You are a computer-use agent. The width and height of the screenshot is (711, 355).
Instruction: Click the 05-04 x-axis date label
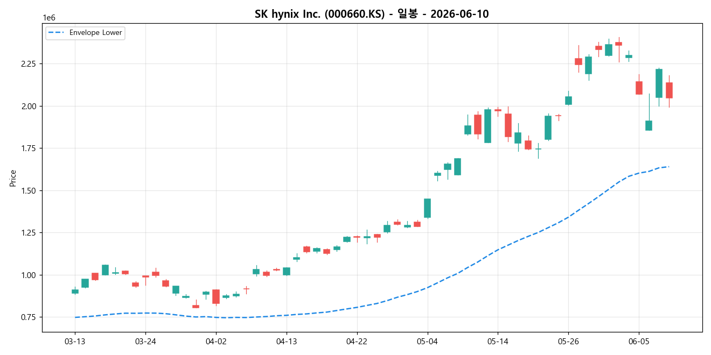pyautogui.click(x=428, y=342)
